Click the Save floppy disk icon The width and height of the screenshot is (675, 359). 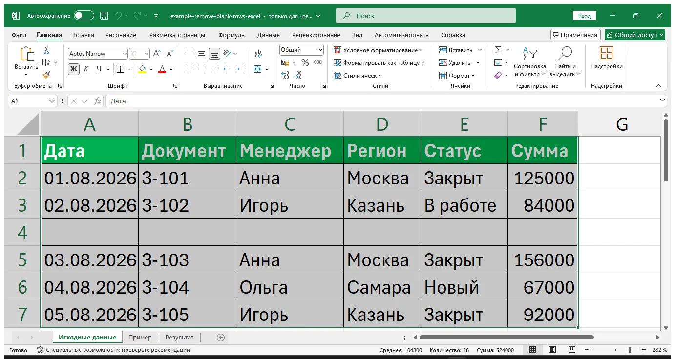coord(104,16)
